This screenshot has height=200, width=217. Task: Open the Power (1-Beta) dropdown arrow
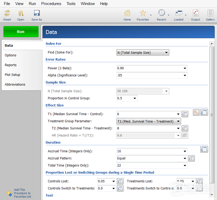coord(185,68)
